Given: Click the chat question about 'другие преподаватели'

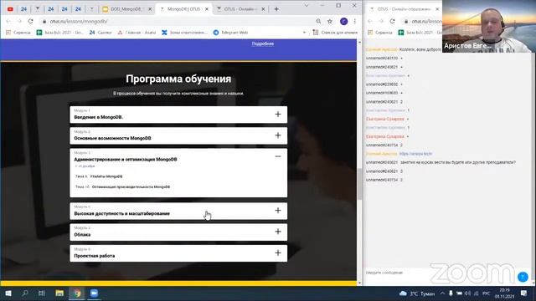Looking at the screenshot, I should [458, 162].
